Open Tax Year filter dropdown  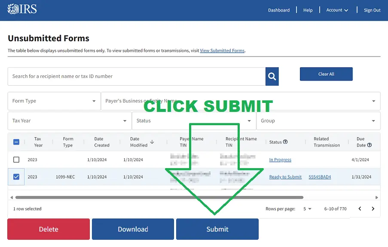70,121
